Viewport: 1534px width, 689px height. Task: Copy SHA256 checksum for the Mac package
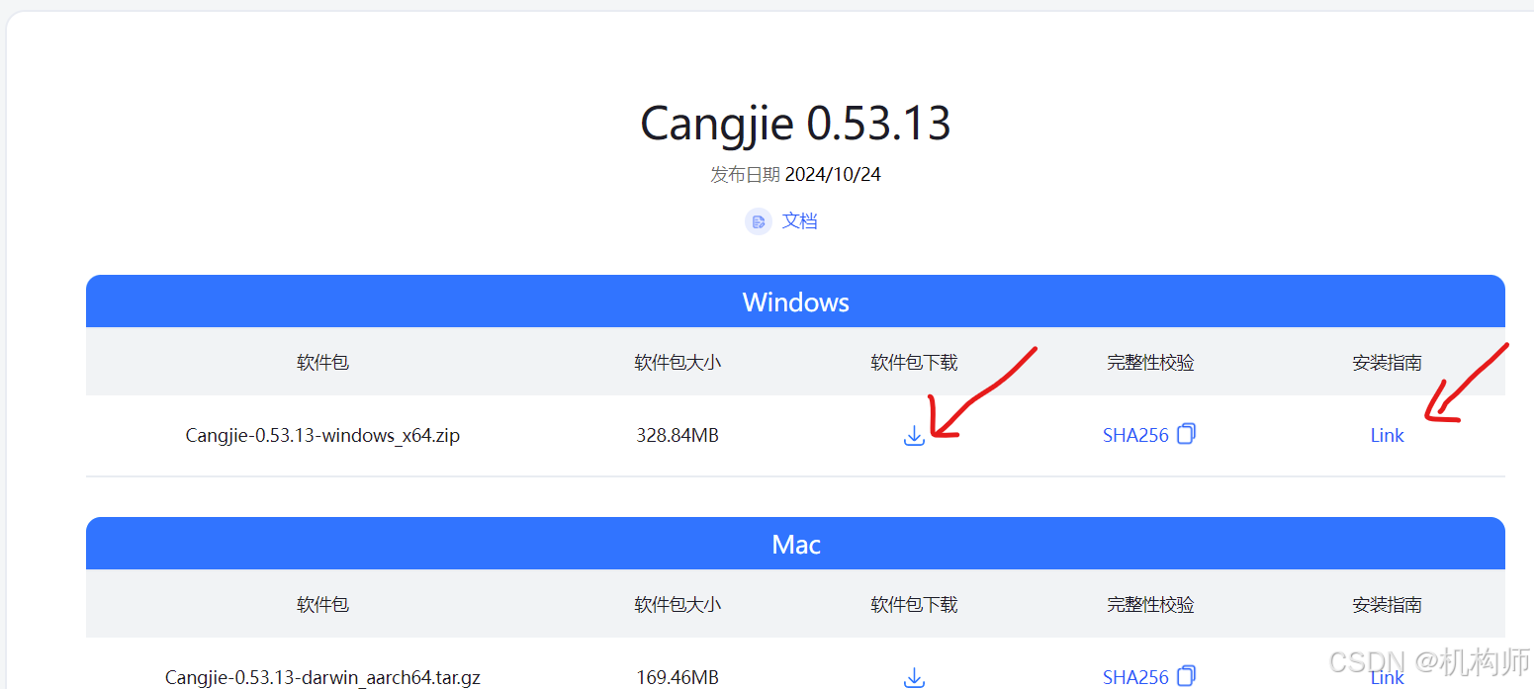(1187, 676)
